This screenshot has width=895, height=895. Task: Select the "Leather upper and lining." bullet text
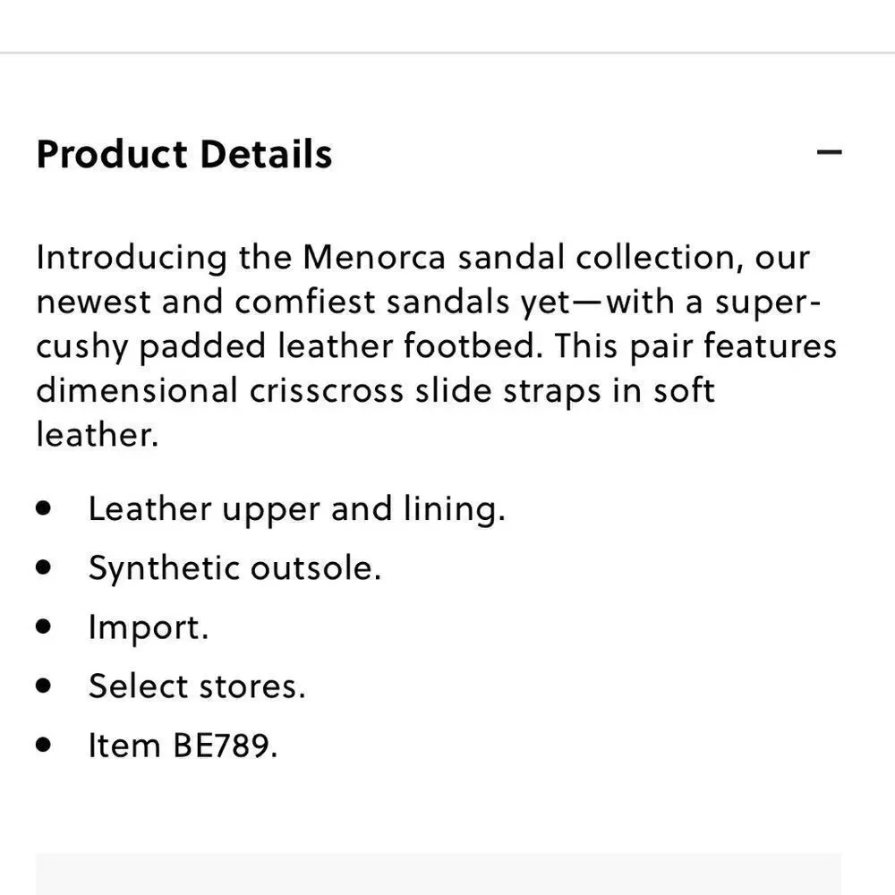[x=297, y=509]
